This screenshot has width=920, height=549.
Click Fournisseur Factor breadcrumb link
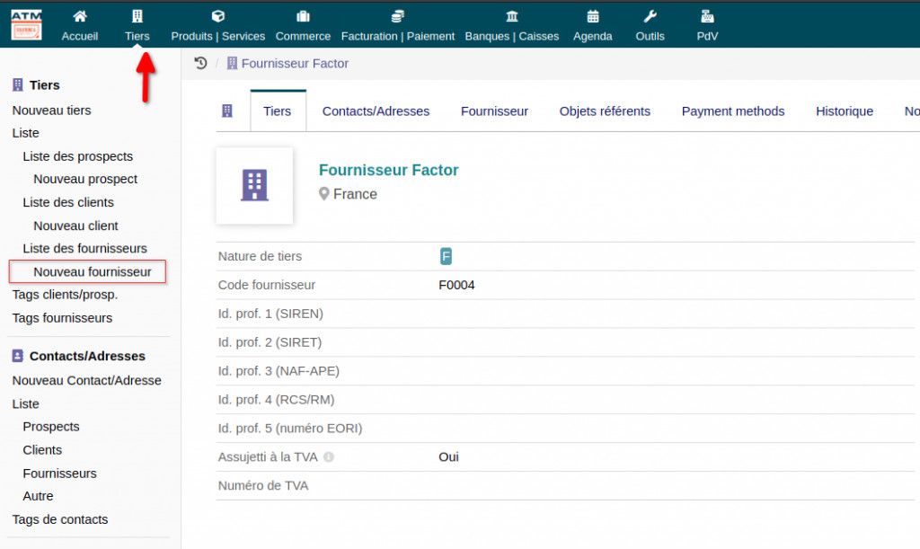(x=295, y=63)
